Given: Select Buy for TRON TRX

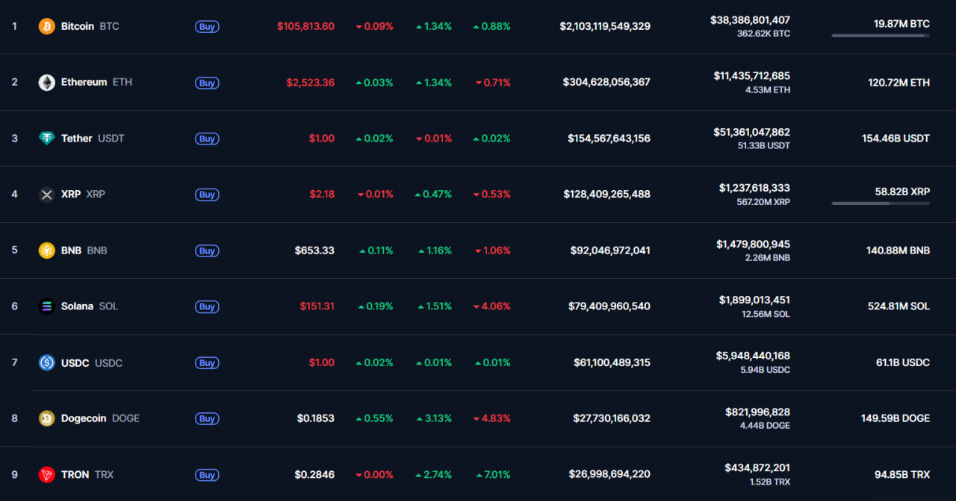Looking at the screenshot, I should pyautogui.click(x=207, y=475).
